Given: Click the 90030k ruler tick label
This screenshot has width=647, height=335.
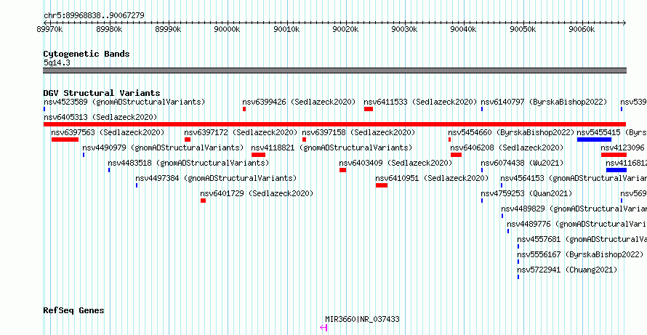Looking at the screenshot, I should [x=405, y=29].
